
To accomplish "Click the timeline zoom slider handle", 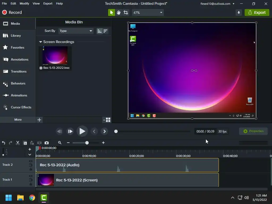I will click(87, 143).
